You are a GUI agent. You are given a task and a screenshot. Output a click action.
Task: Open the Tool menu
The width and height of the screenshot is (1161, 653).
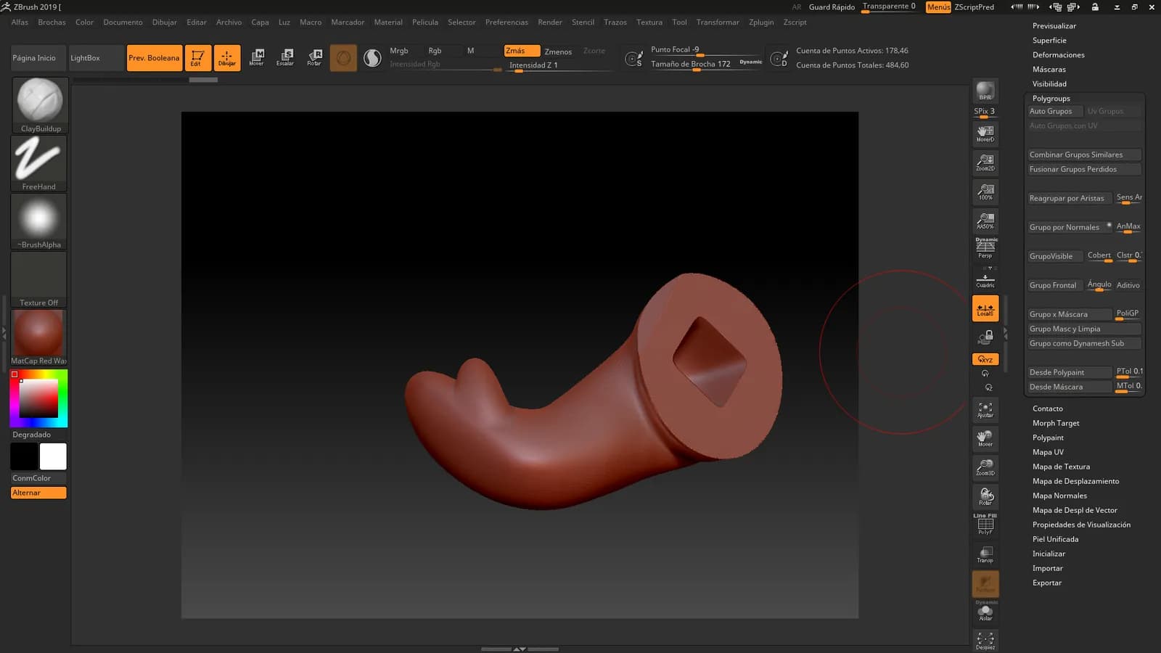click(679, 22)
